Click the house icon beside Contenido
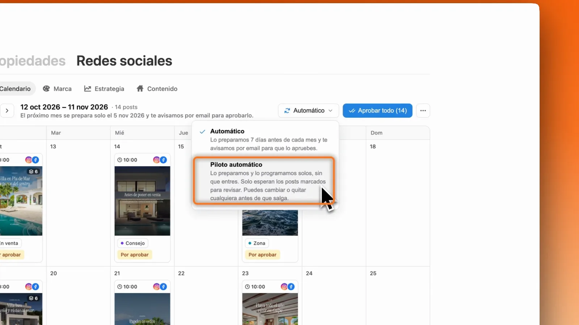Image resolution: width=579 pixels, height=325 pixels. 140,88
